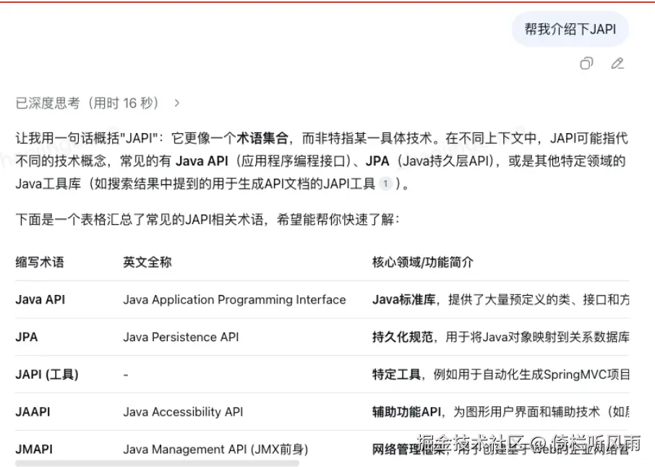Click the bold 术语集合 text in the answer
The height and width of the screenshot is (467, 655).
(x=262, y=138)
